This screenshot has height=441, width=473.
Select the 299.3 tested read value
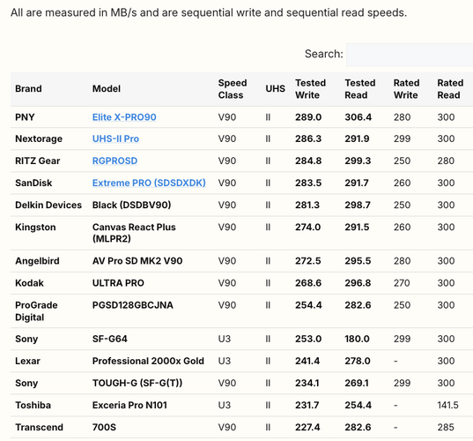tap(358, 161)
